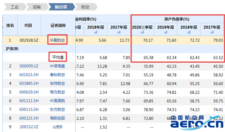Select 中信海直 debt ratio 35.99
Screen dimensions: 225x132
(148, 66)
